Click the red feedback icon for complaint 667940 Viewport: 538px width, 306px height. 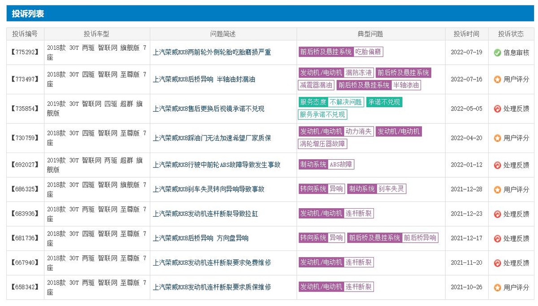[497, 263]
